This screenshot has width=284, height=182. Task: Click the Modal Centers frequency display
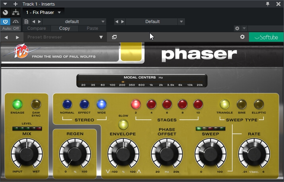point(142,81)
